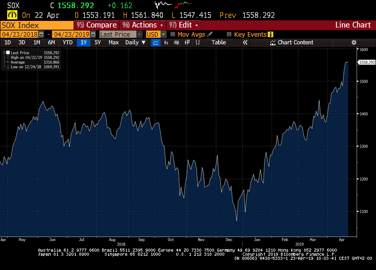Select the line chart type icon

coord(156,42)
